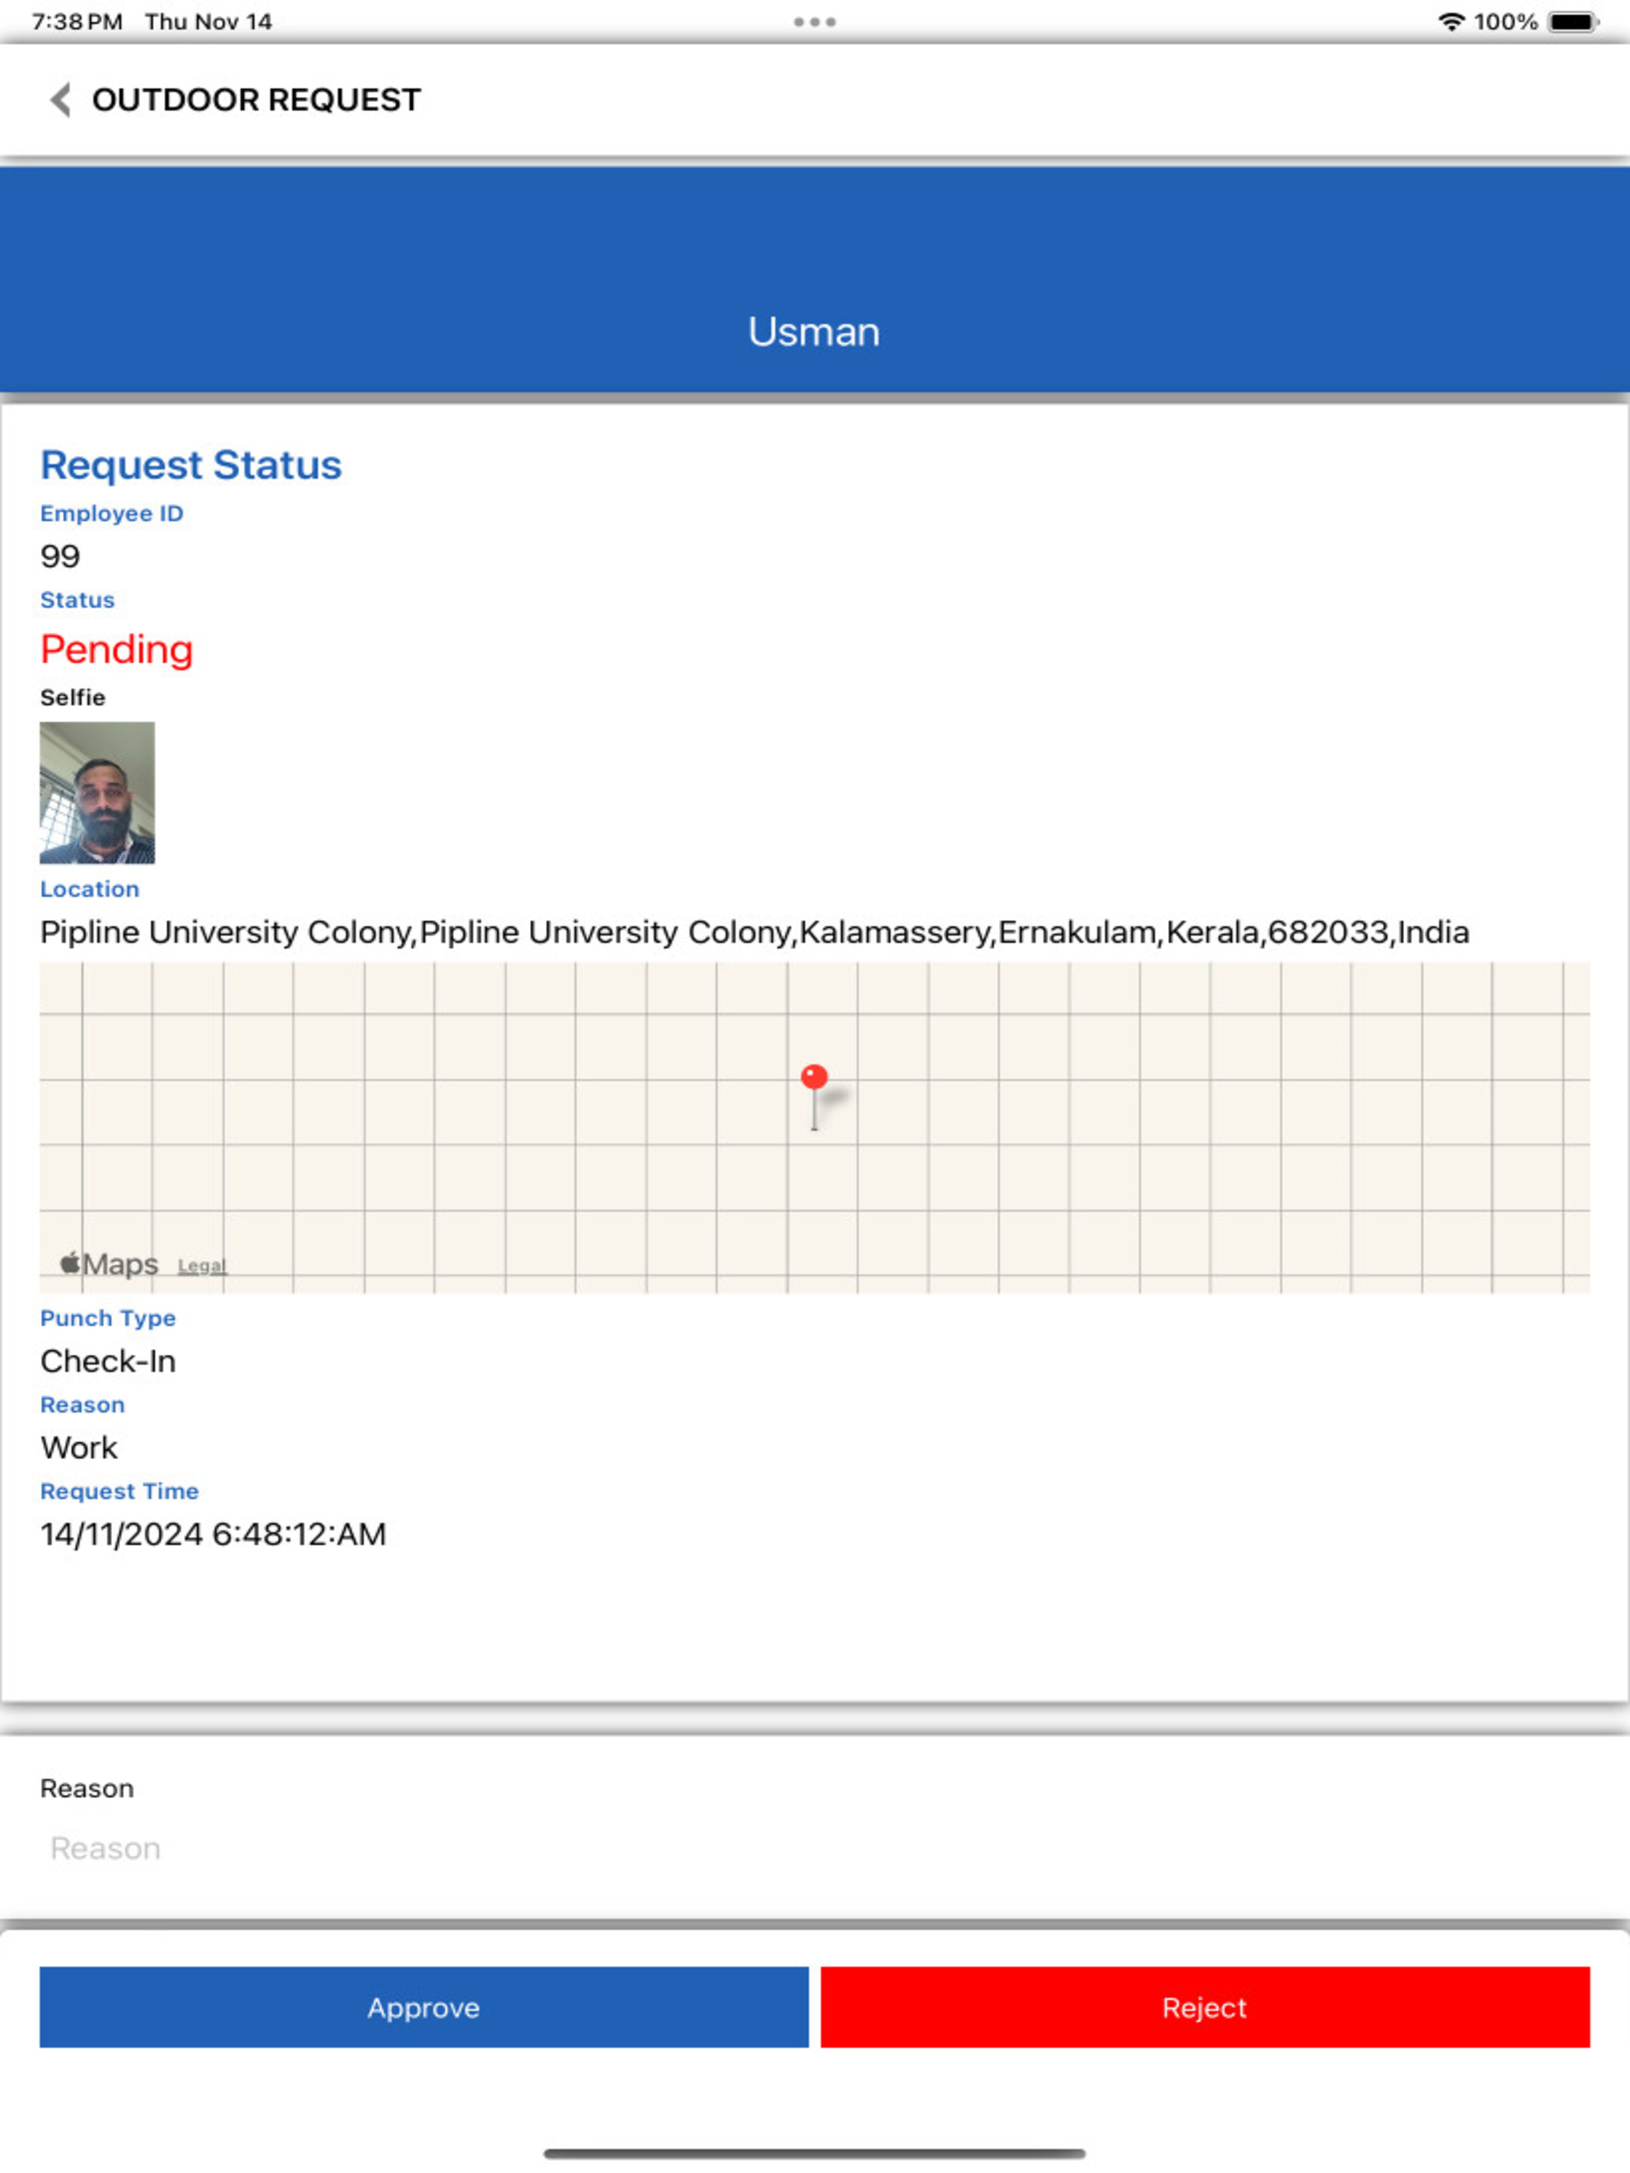Tap the Location label
The height and width of the screenshot is (2173, 1630).
click(x=89, y=889)
